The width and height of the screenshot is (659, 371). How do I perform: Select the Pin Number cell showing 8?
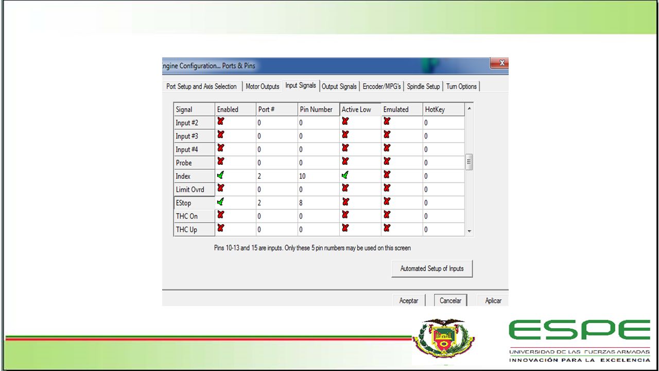click(319, 203)
